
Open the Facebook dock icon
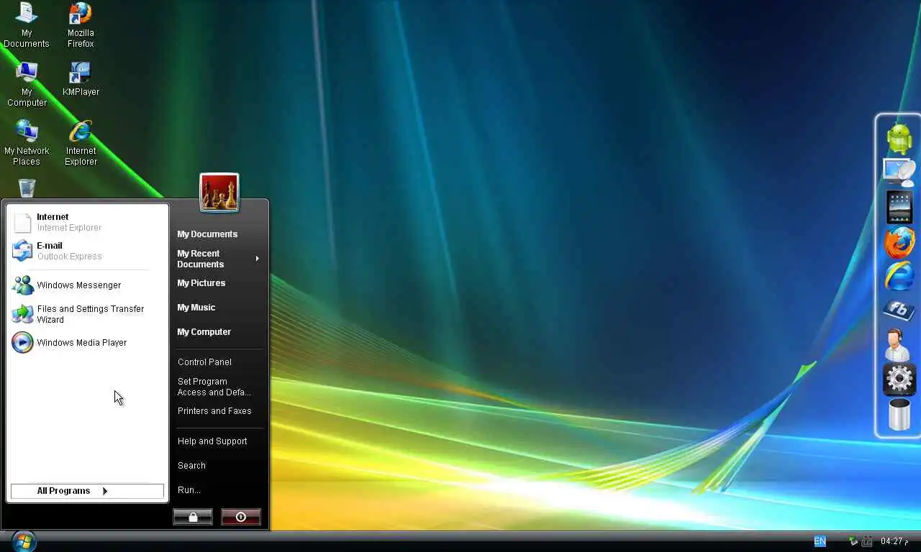coord(899,310)
